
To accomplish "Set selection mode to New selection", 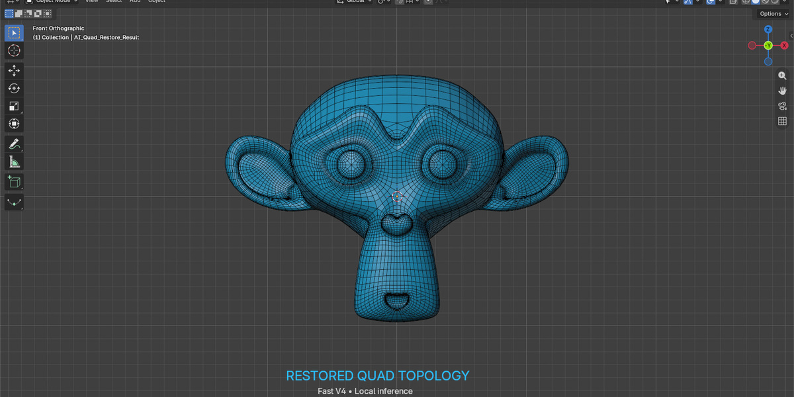I will pyautogui.click(x=9, y=13).
